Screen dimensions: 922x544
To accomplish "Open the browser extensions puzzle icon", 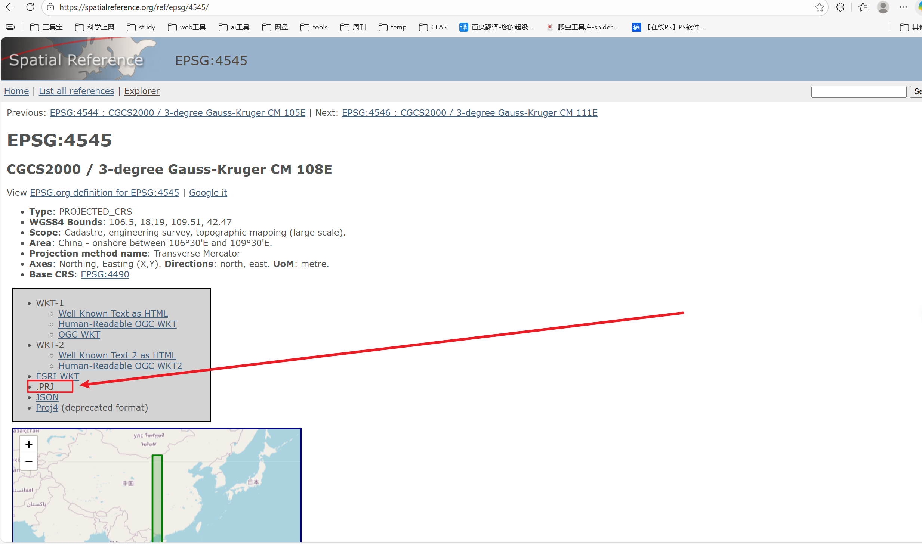I will coord(840,7).
